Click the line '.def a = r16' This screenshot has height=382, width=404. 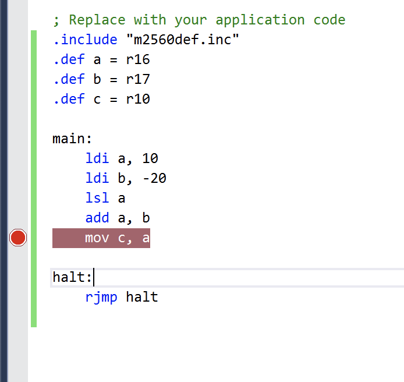pyautogui.click(x=101, y=59)
